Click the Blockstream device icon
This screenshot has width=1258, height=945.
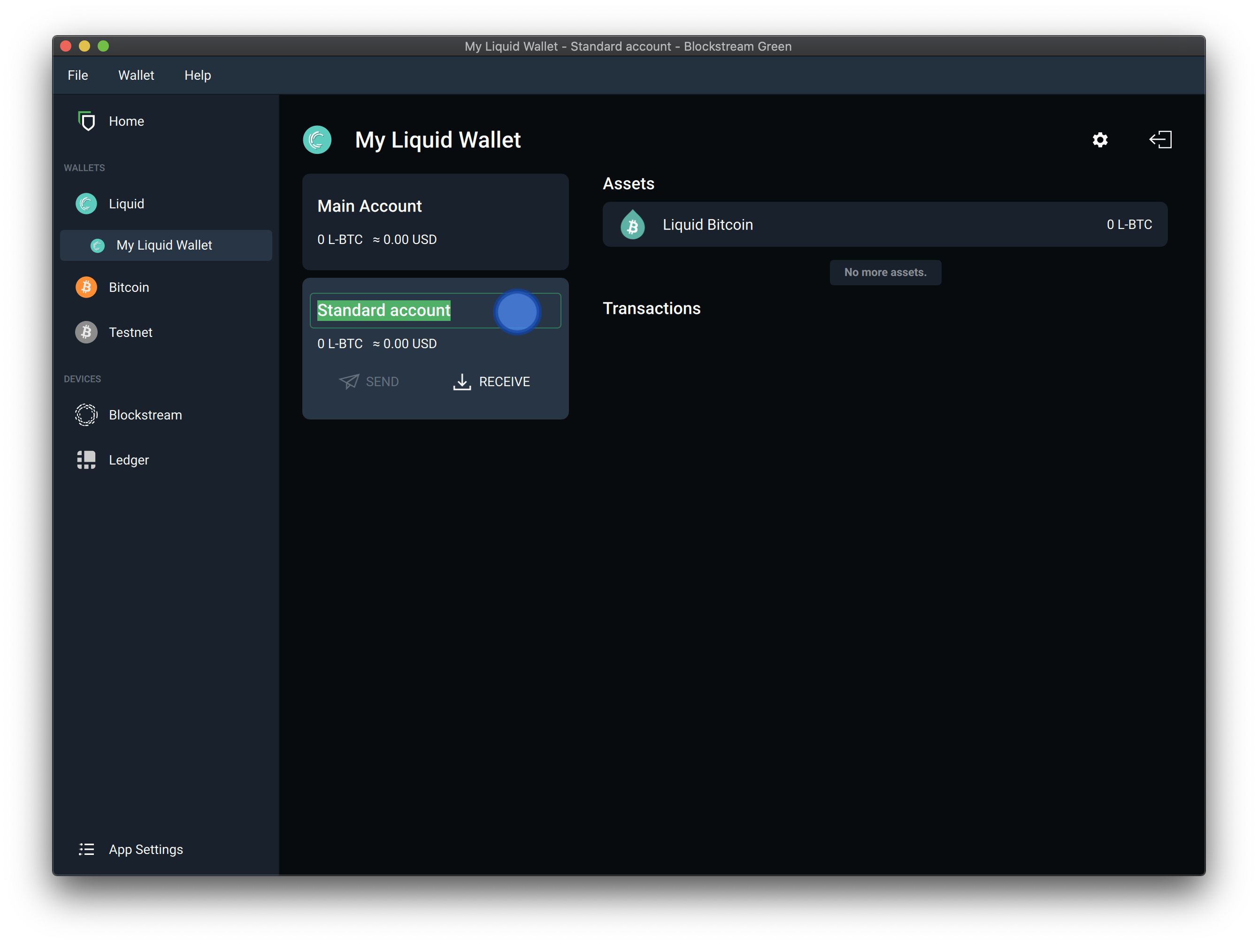coord(86,415)
